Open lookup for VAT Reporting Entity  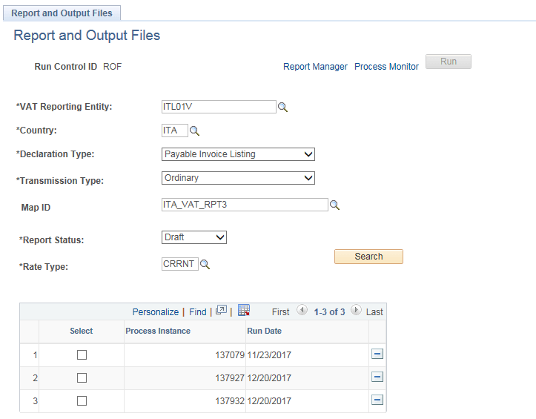[x=282, y=108]
